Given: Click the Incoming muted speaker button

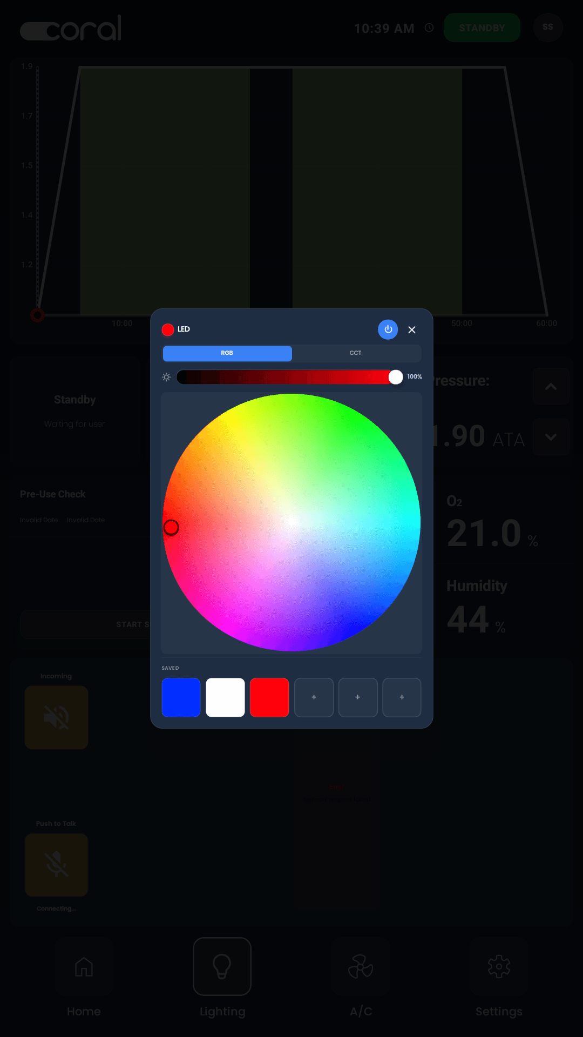Looking at the screenshot, I should pos(56,717).
